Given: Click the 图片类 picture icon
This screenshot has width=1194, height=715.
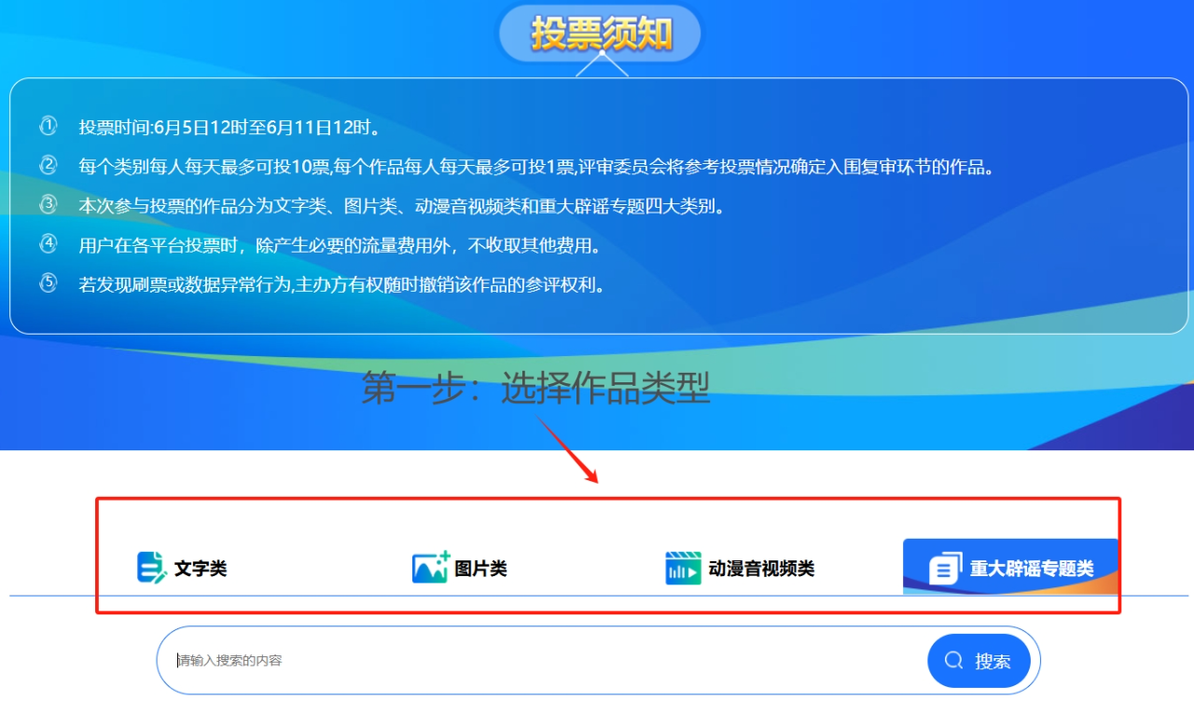Looking at the screenshot, I should (x=431, y=567).
